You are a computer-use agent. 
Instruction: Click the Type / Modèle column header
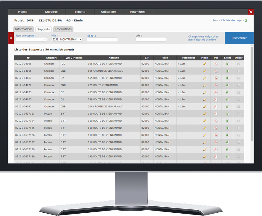click(73, 58)
